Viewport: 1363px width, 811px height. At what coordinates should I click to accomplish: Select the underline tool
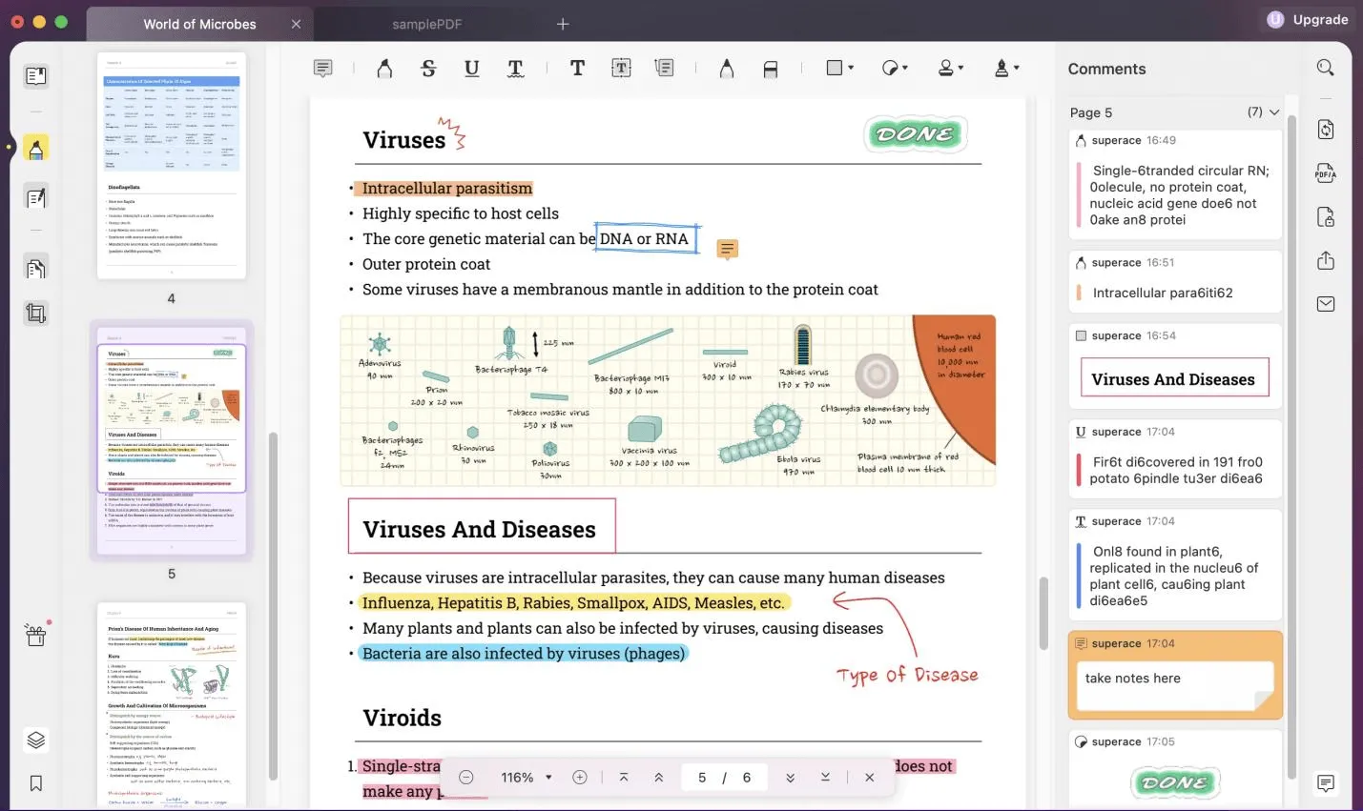pos(471,69)
